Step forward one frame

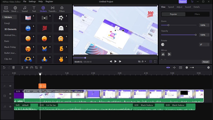120,62
